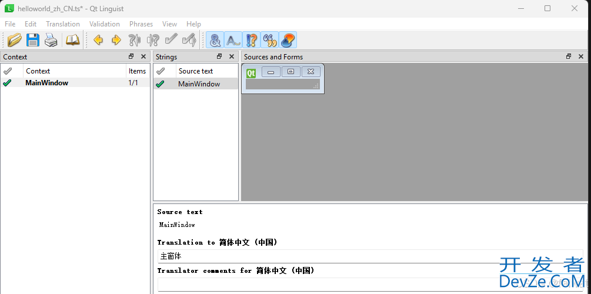
Task: Open a translation file with the folder icon
Action: coord(15,39)
